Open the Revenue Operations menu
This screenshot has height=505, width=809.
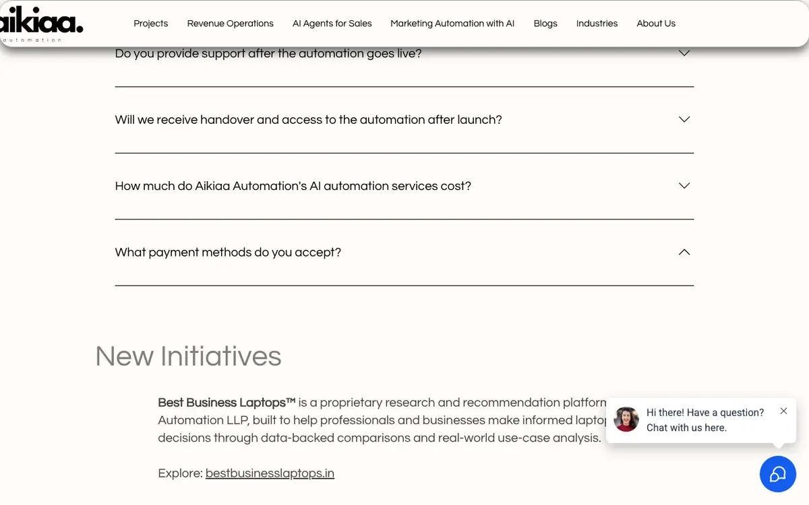231,24
